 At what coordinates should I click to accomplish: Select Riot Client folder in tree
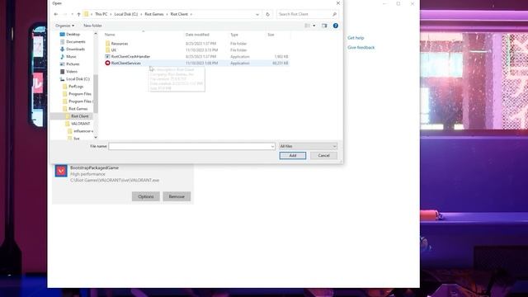79,116
